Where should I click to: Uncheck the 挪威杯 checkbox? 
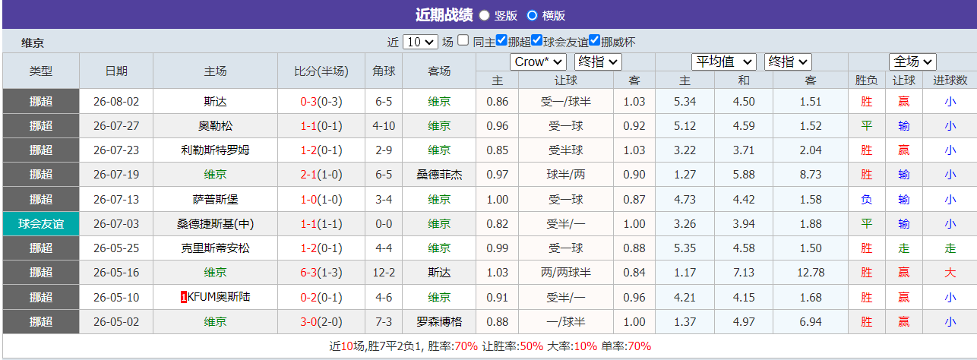[x=595, y=40]
